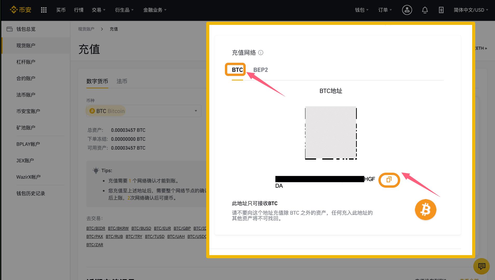Open the BTC/BUSD trading pair link

141,228
